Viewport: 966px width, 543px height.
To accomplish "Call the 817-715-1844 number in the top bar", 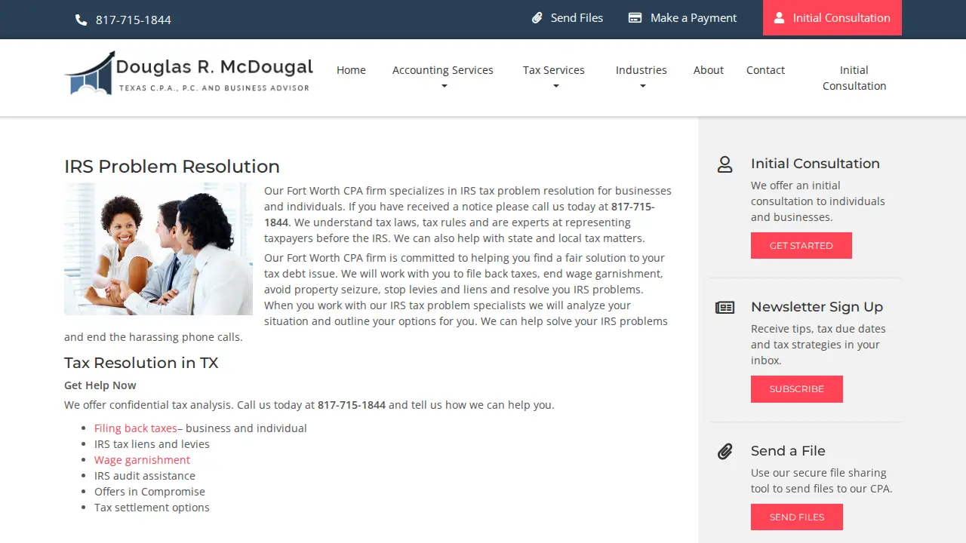I will (134, 20).
